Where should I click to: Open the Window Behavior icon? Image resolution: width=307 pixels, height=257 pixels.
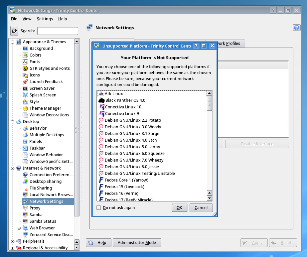pos(25,155)
